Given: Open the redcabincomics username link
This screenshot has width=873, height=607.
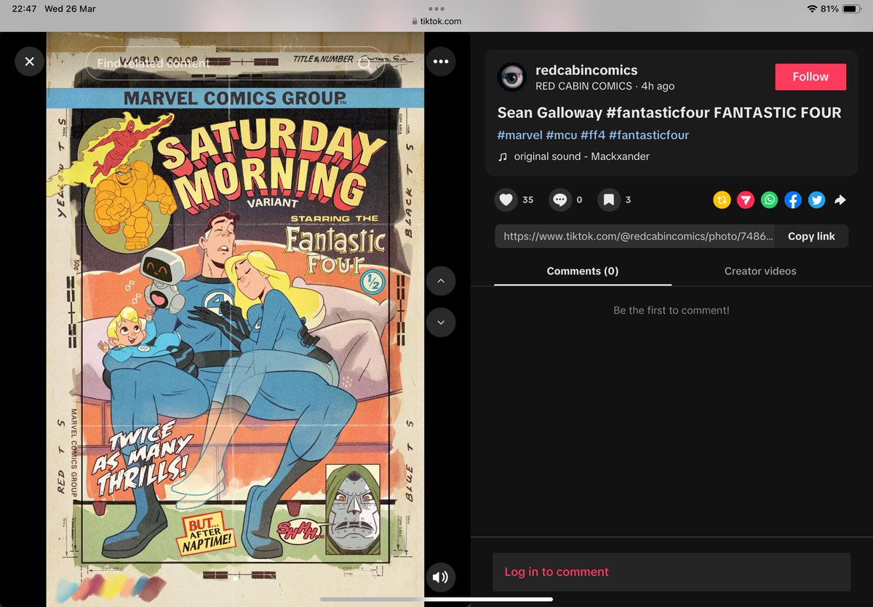Looking at the screenshot, I should tap(586, 70).
